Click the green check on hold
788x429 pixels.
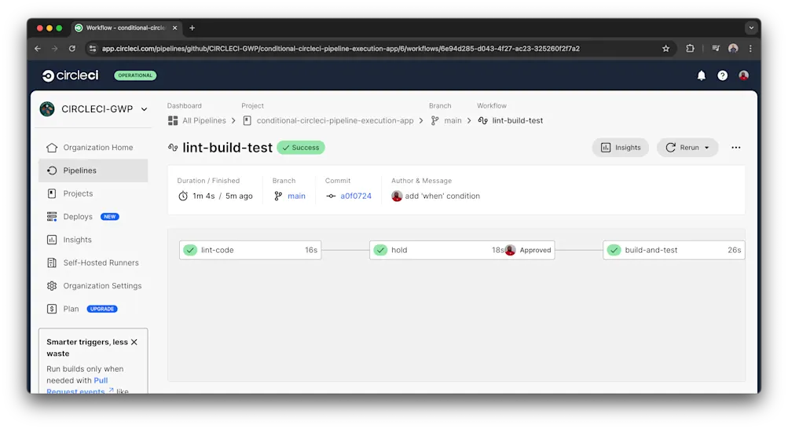[x=380, y=250]
